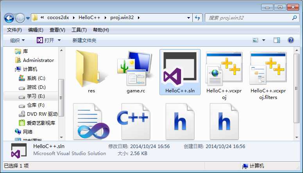Select the Visual Studio infinity document icon
303x173 pixels.
pyautogui.click(x=91, y=121)
